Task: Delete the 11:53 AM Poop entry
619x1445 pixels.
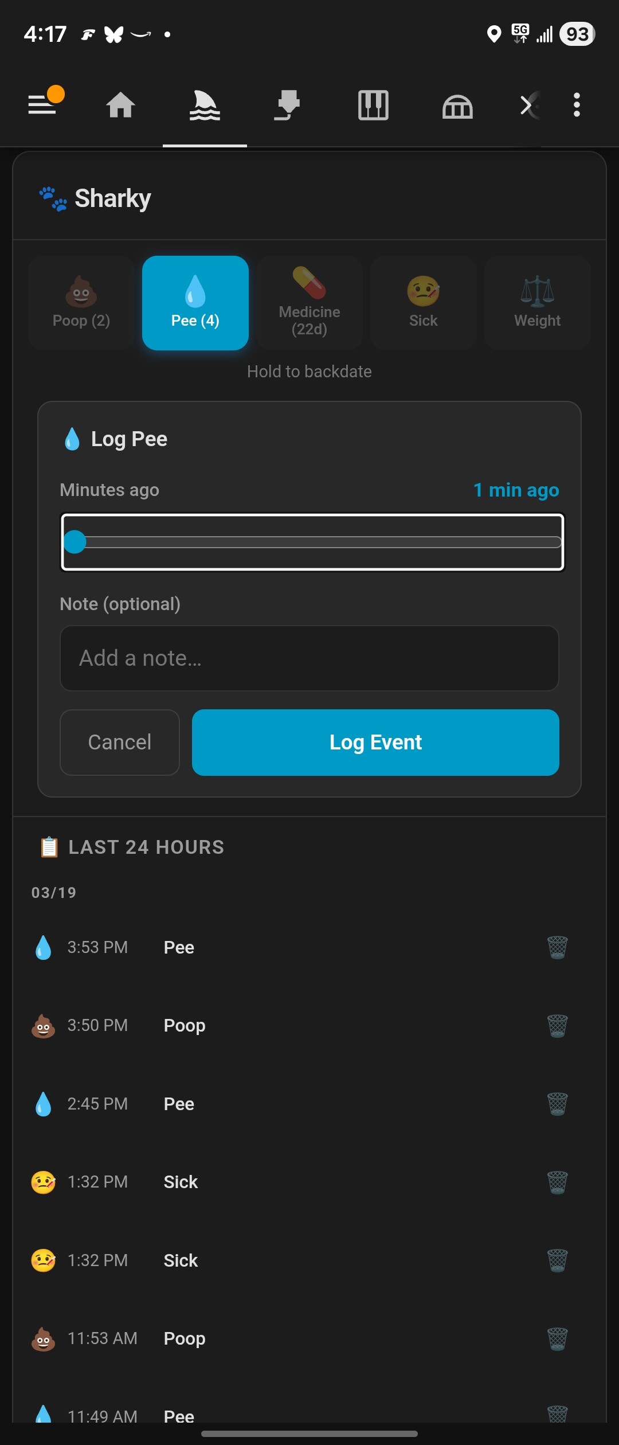Action: coord(557,1339)
